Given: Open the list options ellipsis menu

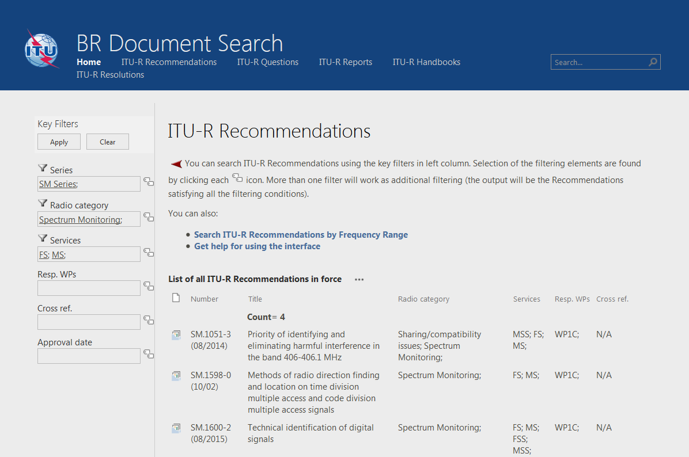Looking at the screenshot, I should [x=359, y=280].
